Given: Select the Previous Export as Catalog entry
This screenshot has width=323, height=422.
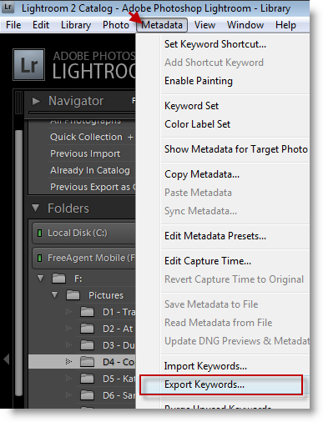Looking at the screenshot, I should pyautogui.click(x=93, y=187).
